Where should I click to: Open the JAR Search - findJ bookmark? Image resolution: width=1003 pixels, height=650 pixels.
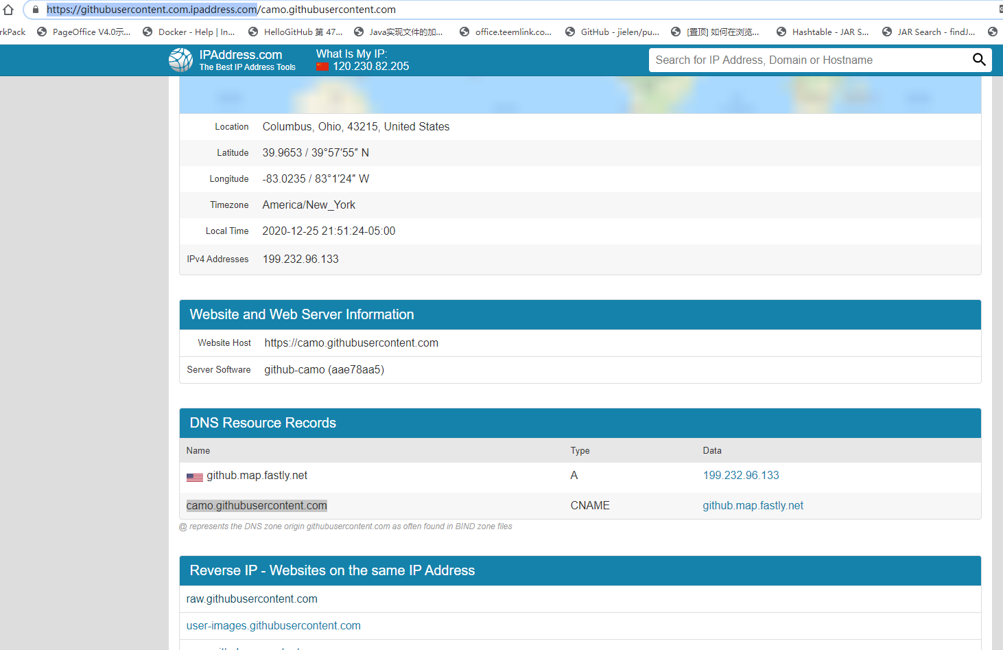point(929,32)
